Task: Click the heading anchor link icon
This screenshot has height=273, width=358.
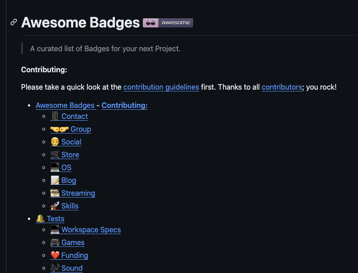Action: click(x=14, y=22)
